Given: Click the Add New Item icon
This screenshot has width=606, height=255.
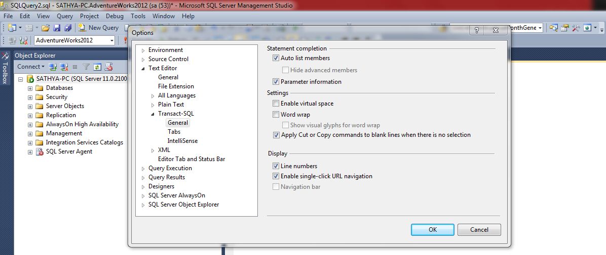Looking at the screenshot, I should tap(29, 28).
